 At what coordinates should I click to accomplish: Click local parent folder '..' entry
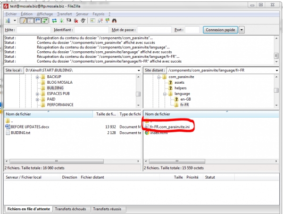click(x=9, y=121)
